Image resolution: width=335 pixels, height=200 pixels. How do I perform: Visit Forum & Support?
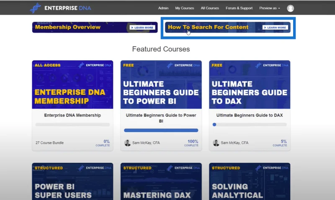[x=239, y=8]
